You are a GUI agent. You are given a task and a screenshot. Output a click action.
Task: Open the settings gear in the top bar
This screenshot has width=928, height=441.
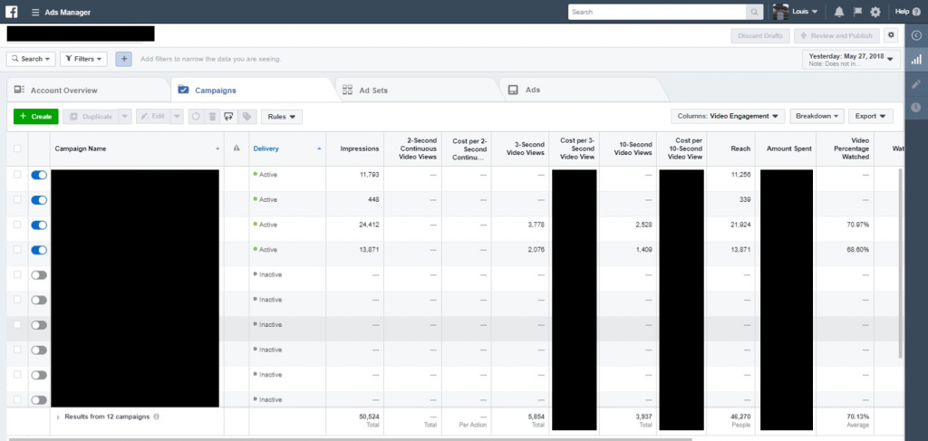pyautogui.click(x=875, y=12)
